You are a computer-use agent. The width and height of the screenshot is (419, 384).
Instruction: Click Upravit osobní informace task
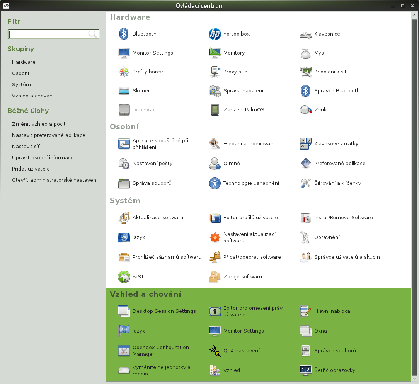(x=43, y=158)
